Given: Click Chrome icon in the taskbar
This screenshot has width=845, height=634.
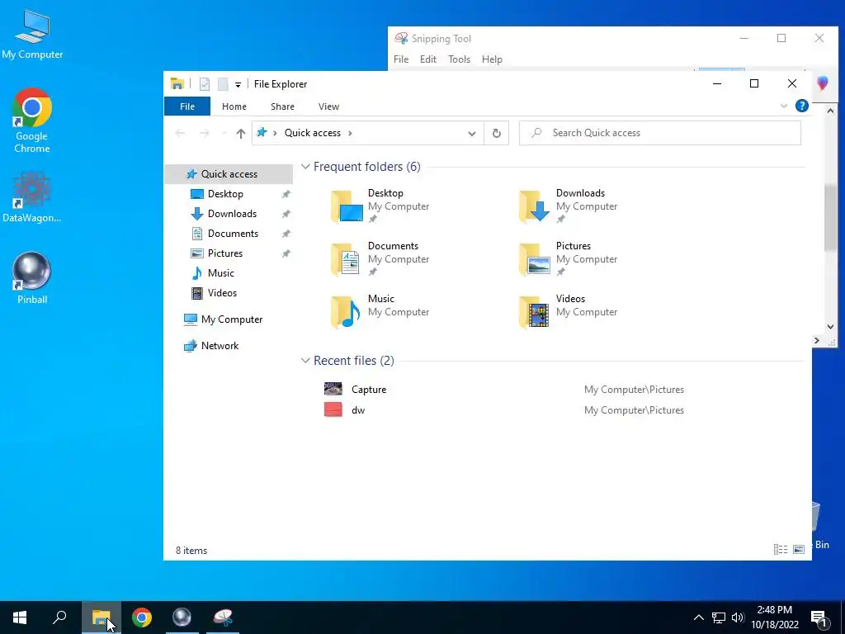Looking at the screenshot, I should click(142, 617).
